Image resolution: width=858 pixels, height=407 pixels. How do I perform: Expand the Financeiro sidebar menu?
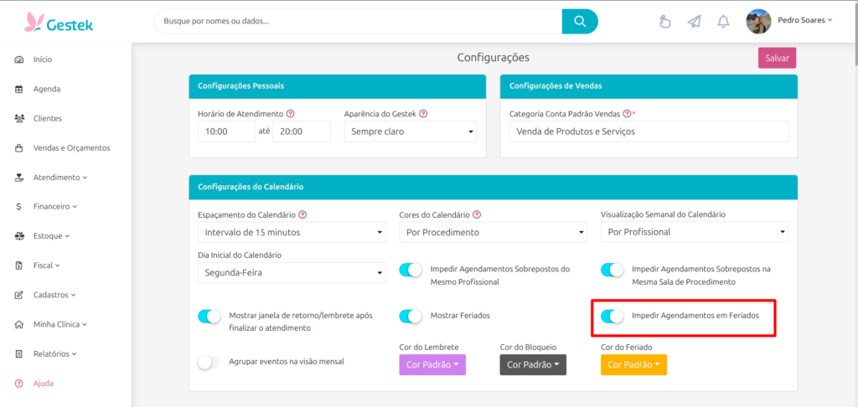pos(54,206)
